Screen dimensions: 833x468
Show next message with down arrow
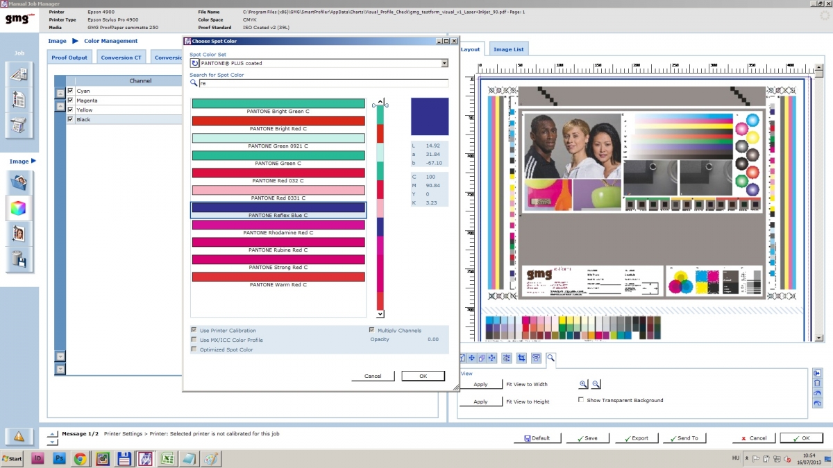53,442
